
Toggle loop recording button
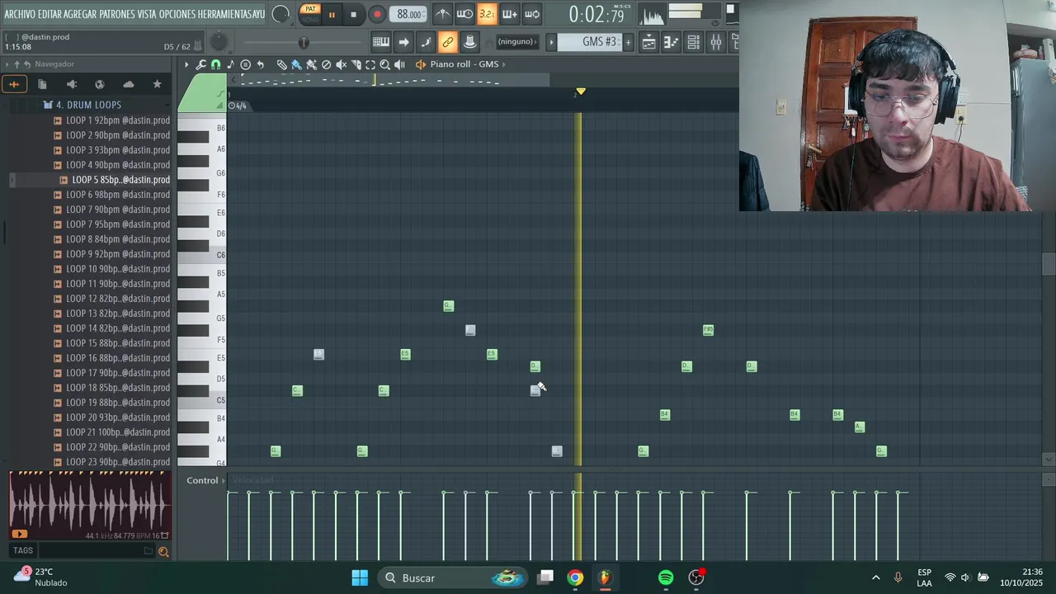pos(532,14)
